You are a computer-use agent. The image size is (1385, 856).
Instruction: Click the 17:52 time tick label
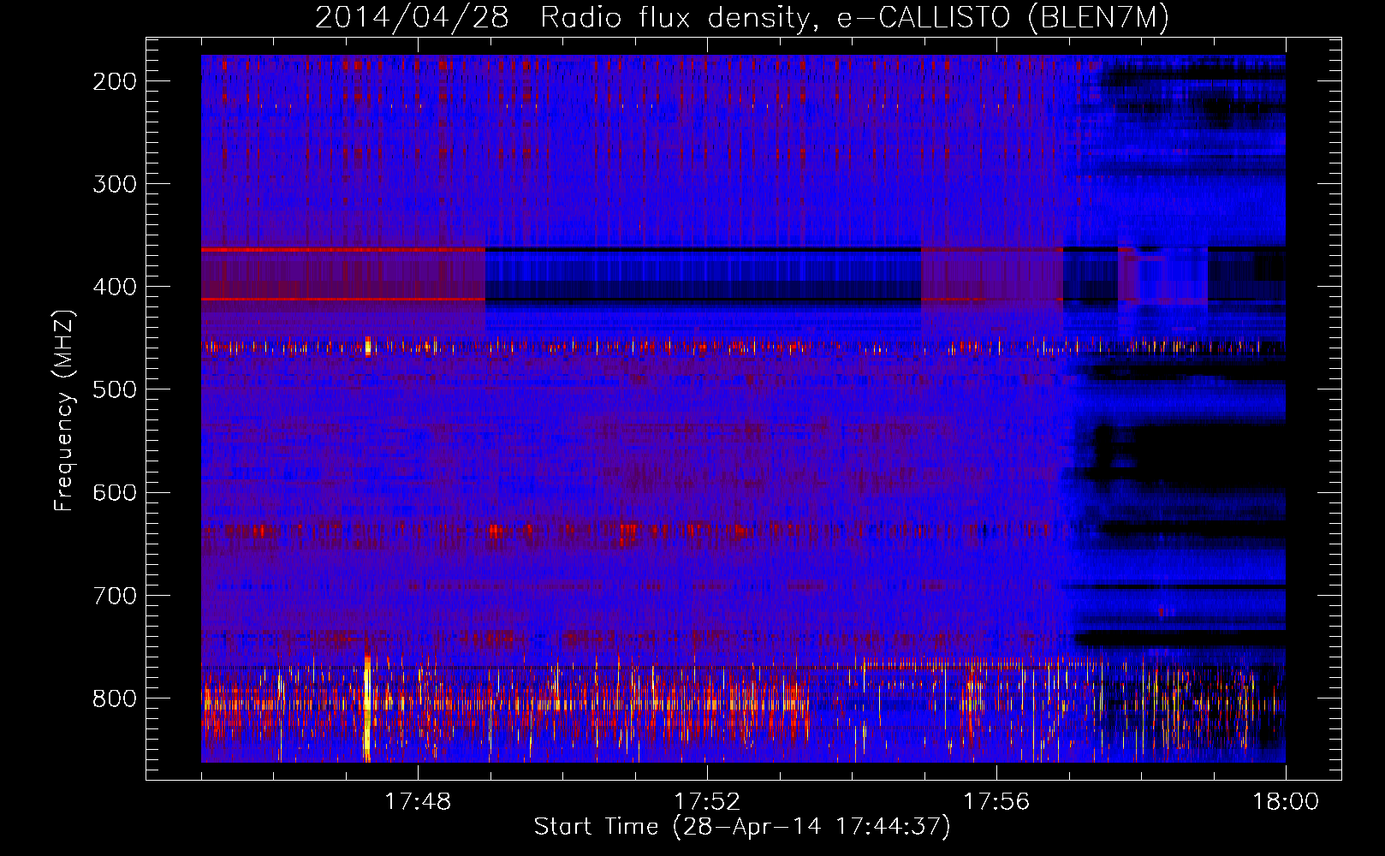[x=707, y=802]
